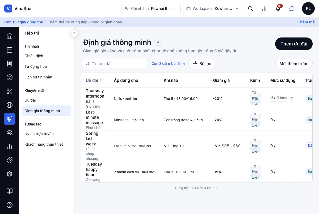Select Uy tín trực tuyến menu item
This screenshot has width=319, height=214.
(39, 134)
